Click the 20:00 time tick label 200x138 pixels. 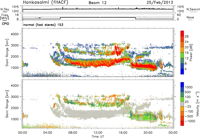click(148, 133)
